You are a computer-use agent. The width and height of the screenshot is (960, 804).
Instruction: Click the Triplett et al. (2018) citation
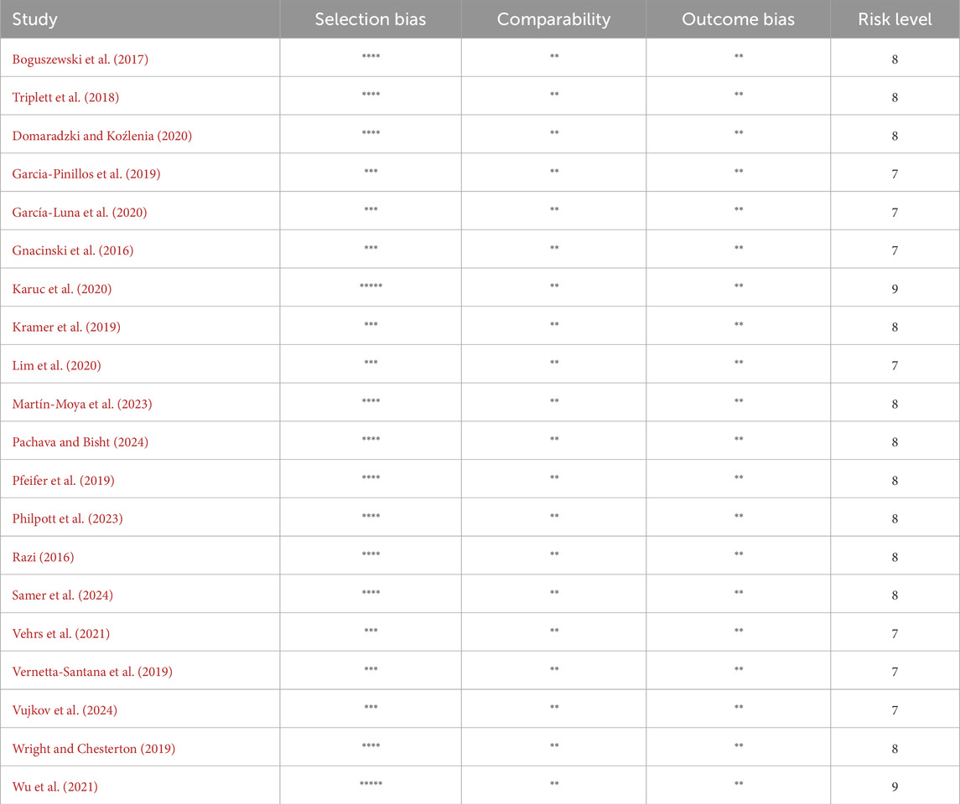[66, 97]
